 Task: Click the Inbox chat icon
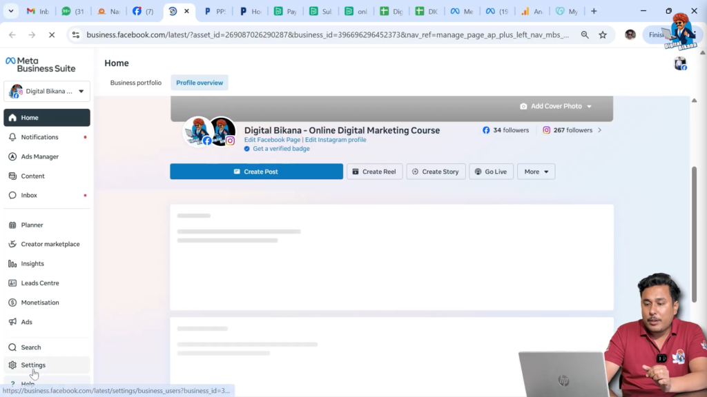[x=12, y=195]
